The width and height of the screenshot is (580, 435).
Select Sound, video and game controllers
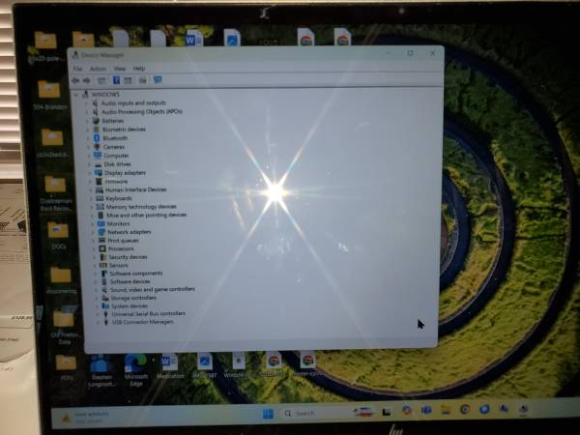click(152, 289)
